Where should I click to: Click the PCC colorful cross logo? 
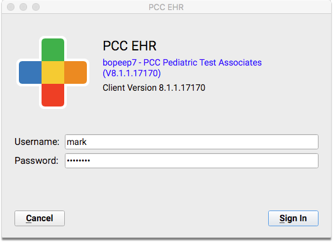(53, 72)
